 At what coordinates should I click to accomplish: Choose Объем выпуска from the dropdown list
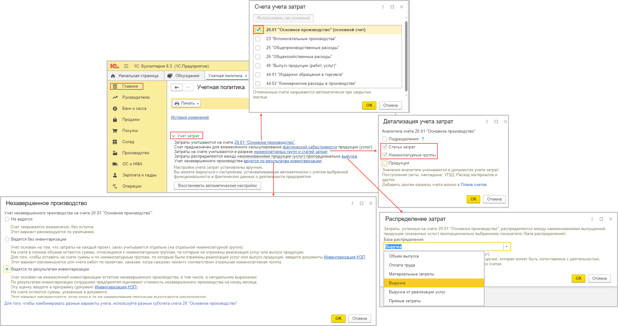(434, 256)
